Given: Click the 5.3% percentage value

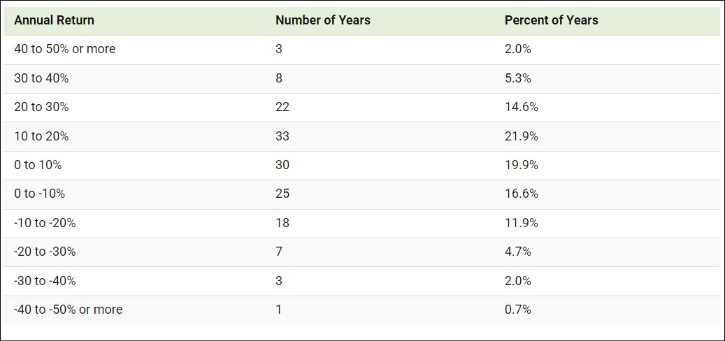Looking at the screenshot, I should 517,78.
